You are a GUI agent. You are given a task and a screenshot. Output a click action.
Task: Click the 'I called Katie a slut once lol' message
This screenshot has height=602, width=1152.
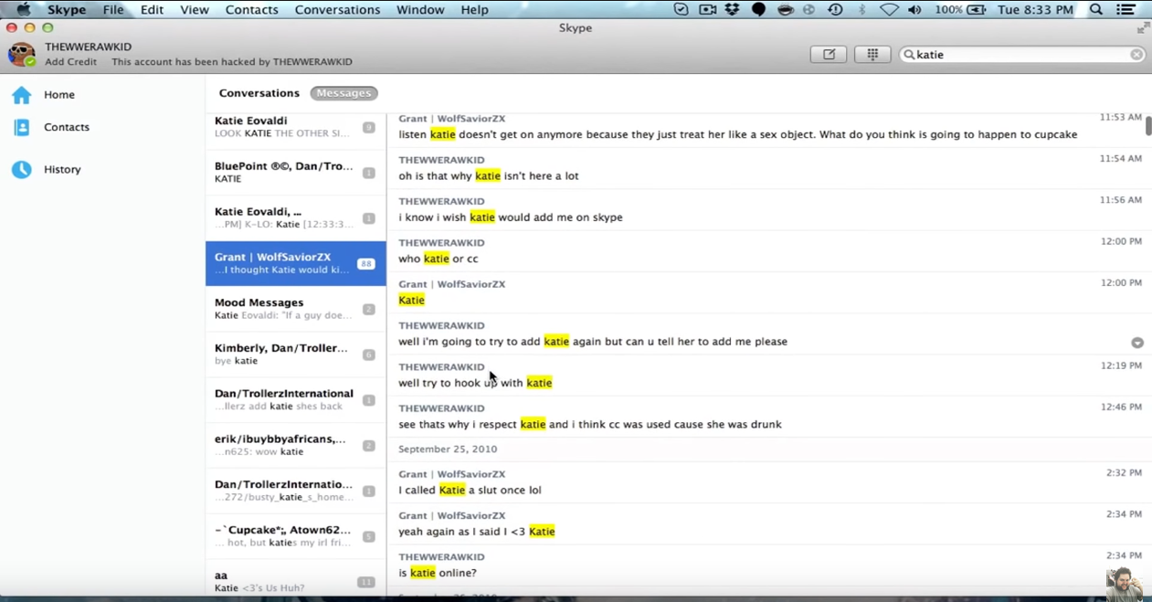[470, 490]
